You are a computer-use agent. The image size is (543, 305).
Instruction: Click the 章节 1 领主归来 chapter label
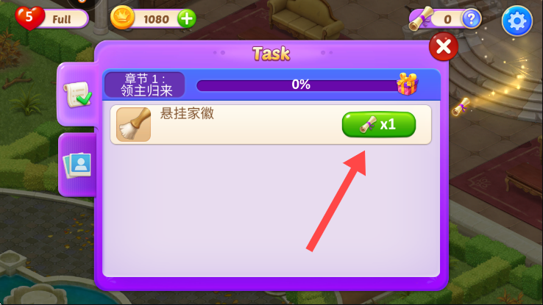pyautogui.click(x=145, y=85)
